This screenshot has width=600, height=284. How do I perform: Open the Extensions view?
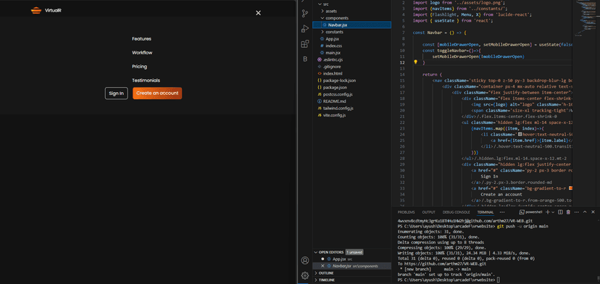(x=305, y=44)
